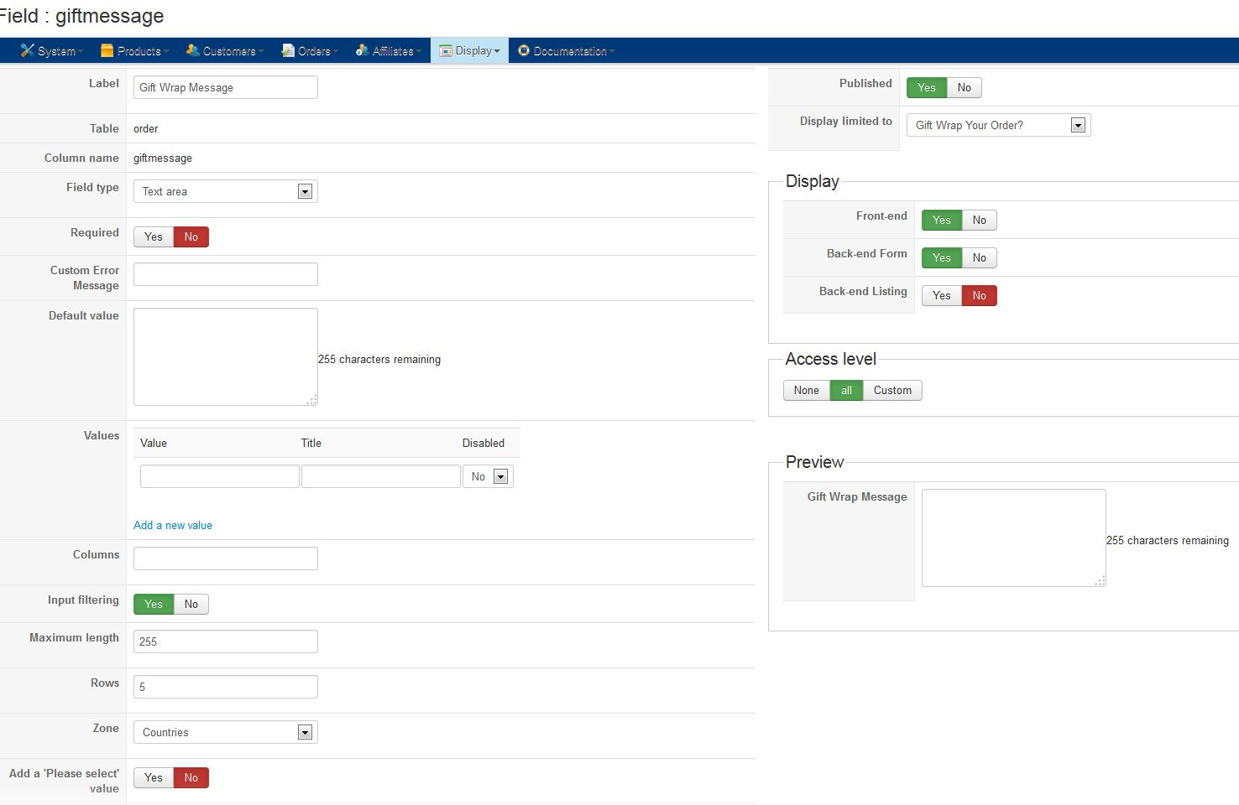Viewport: 1239px width, 805px height.
Task: Open the Products menu
Action: [x=134, y=51]
